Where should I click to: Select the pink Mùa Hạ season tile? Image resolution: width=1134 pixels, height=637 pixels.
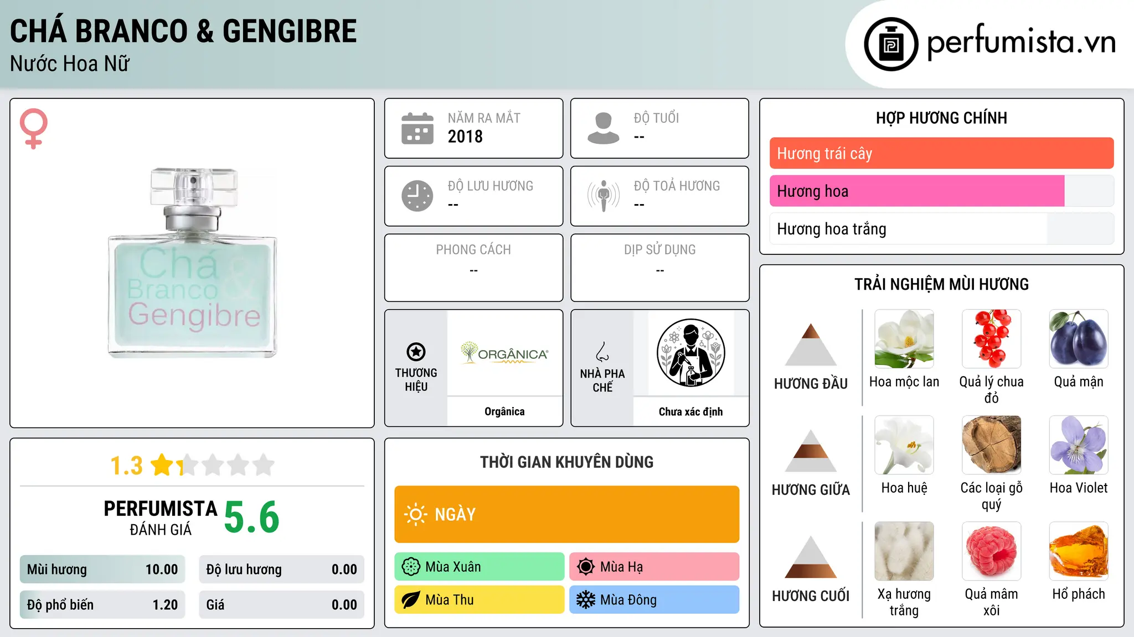(x=654, y=567)
